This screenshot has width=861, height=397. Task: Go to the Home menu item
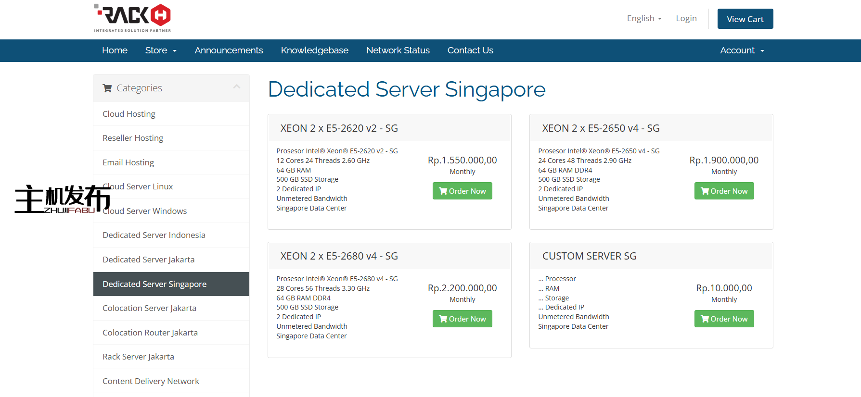[115, 50]
